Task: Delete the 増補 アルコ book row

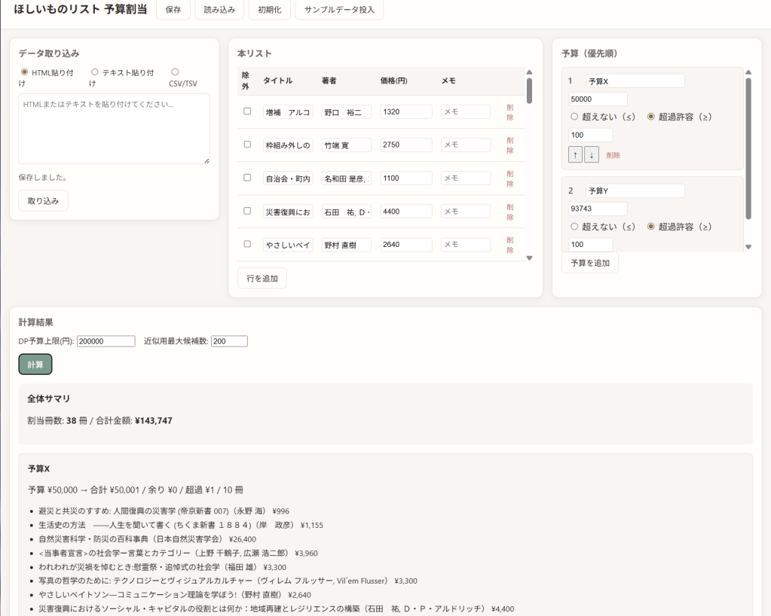Action: click(x=510, y=112)
